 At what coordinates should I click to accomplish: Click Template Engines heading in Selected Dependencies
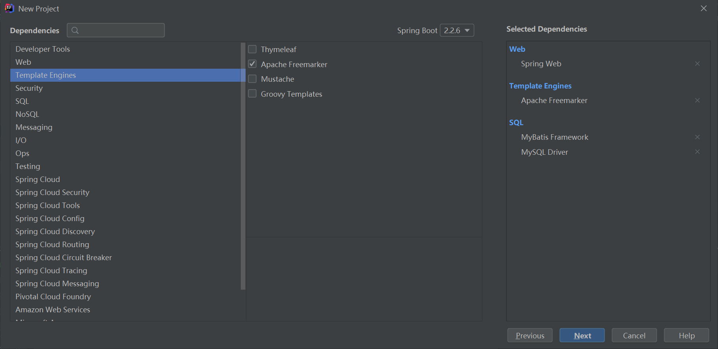click(540, 86)
